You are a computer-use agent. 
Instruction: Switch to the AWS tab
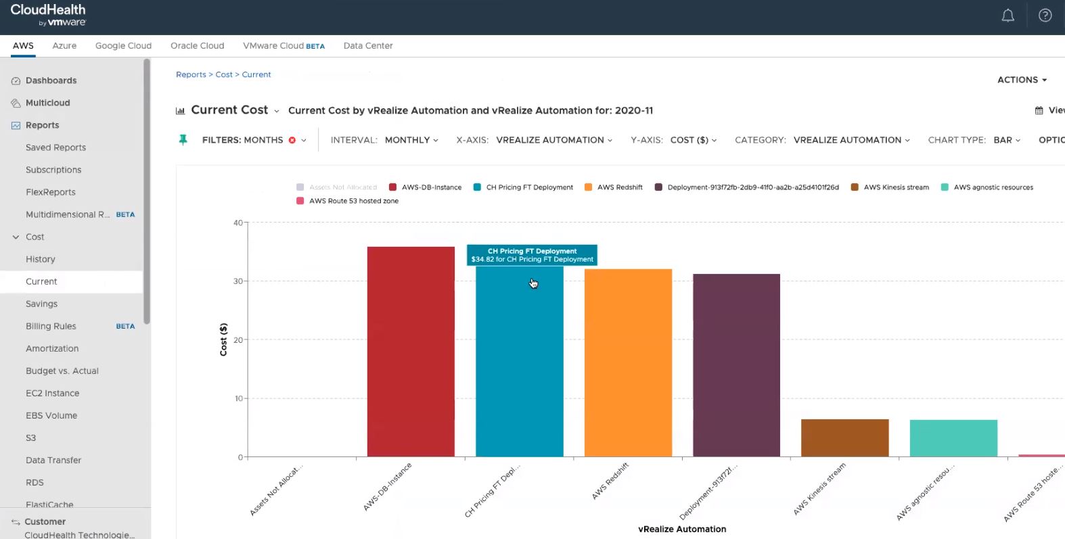point(23,46)
